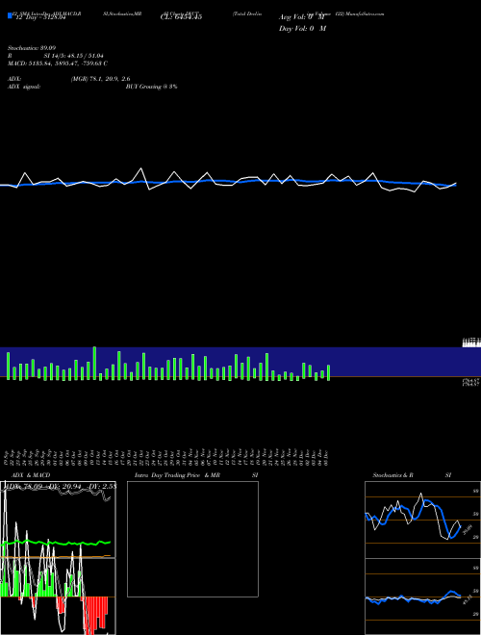Select the 'ADX: 78.09 +DY: 20.94 -DY: 2.55' label
The image size is (481, 635).
pyautogui.click(x=60, y=486)
